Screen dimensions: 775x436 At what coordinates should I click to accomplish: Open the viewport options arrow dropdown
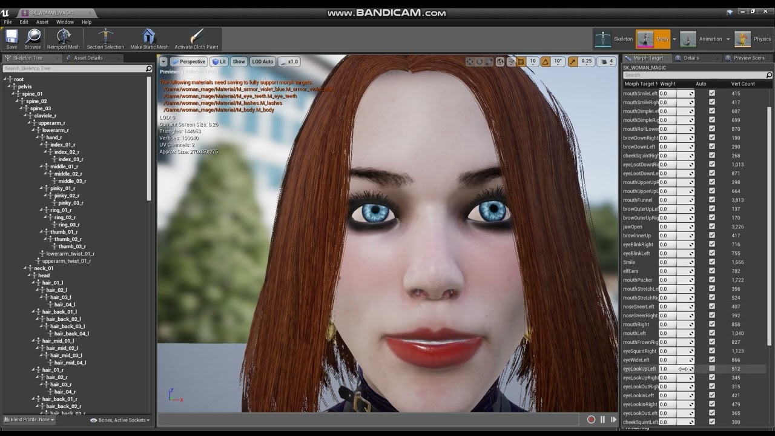(x=163, y=62)
